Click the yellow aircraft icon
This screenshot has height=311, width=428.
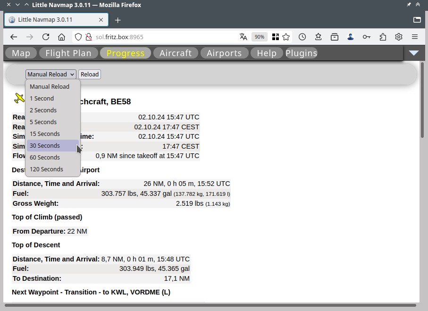pos(19,98)
